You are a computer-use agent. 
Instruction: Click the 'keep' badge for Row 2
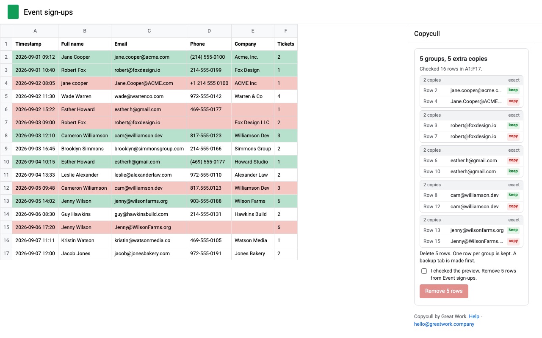pyautogui.click(x=513, y=90)
